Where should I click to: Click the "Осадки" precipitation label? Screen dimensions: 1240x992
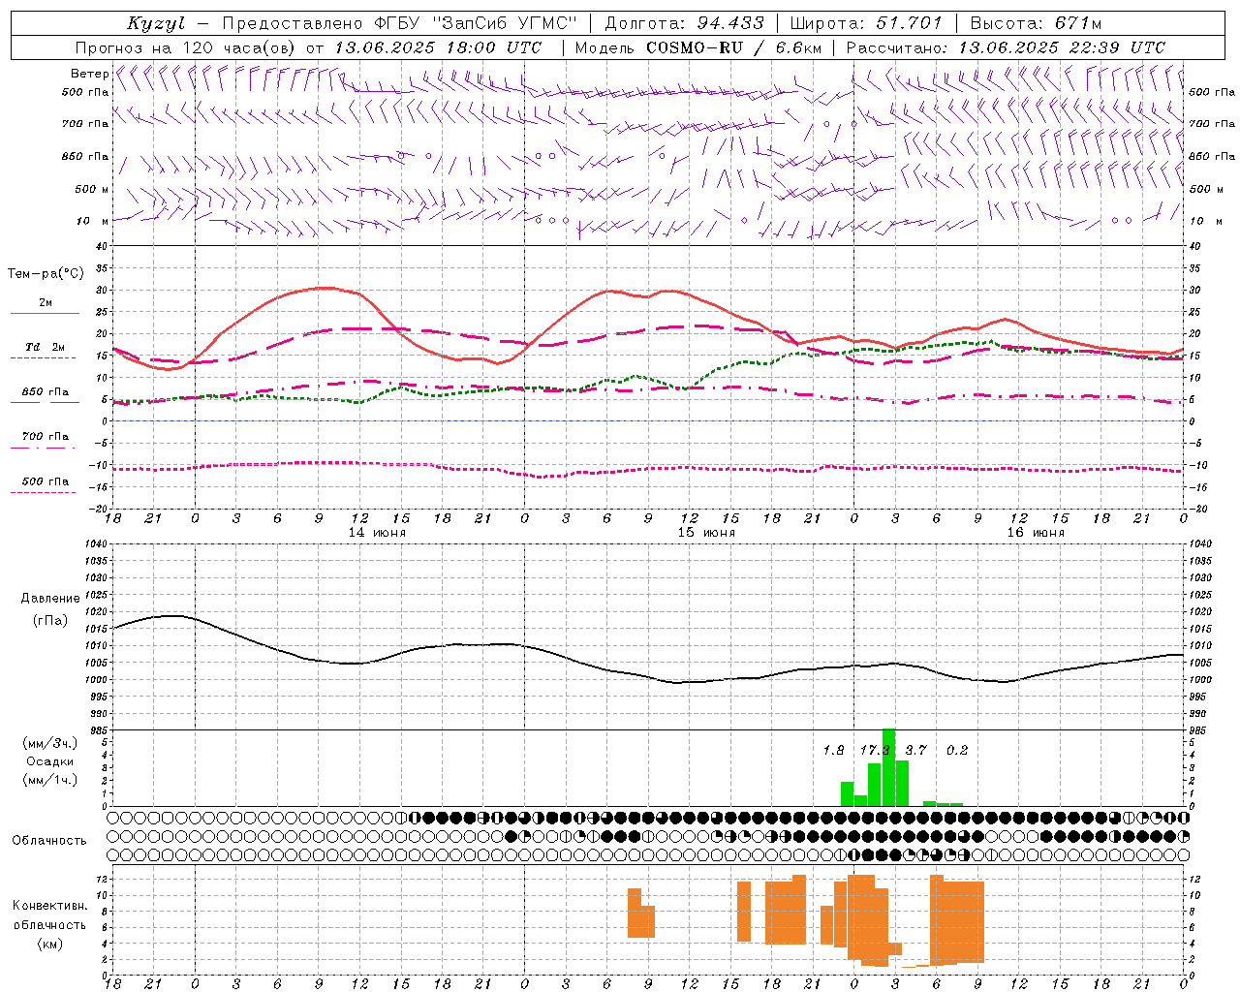(x=50, y=761)
